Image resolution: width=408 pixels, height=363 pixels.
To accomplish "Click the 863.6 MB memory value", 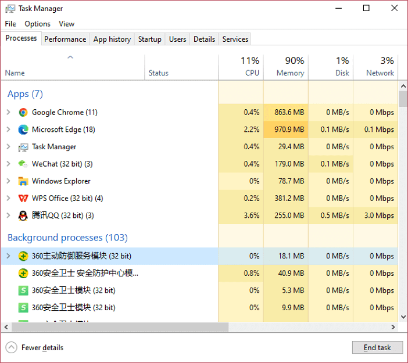I will tap(289, 112).
